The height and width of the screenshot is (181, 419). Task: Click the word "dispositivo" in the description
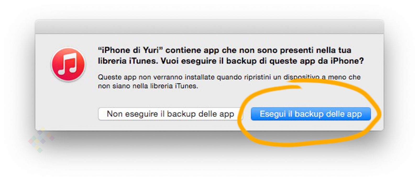point(301,77)
